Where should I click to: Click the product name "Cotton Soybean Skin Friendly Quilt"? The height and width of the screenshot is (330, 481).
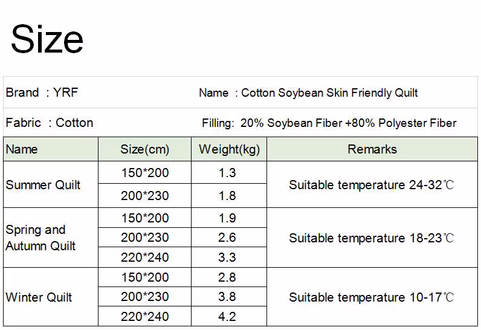pos(329,93)
